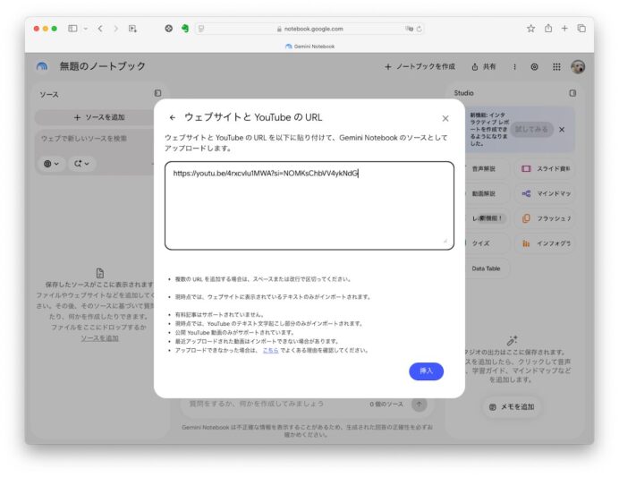Toggle Safari sidebar icon
619x477 pixels.
click(72, 29)
